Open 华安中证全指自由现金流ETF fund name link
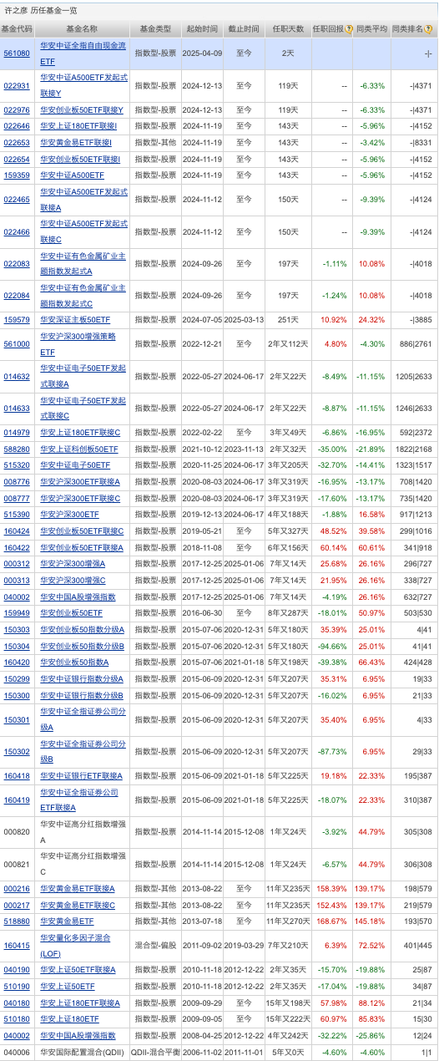The width and height of the screenshot is (439, 1061). point(83,53)
